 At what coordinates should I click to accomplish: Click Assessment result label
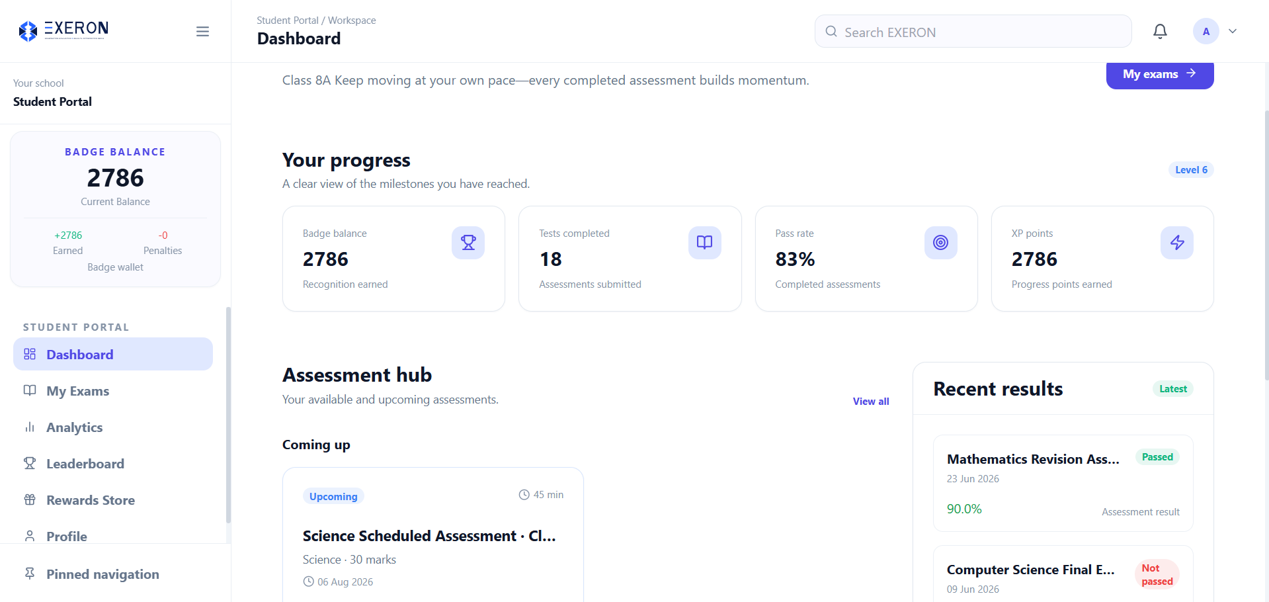click(1141, 512)
